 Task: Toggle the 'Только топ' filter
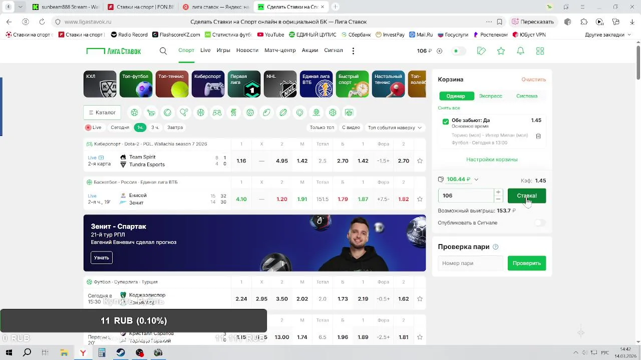point(322,127)
